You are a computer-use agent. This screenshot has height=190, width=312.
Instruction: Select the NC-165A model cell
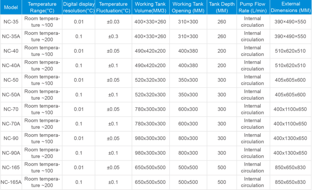tap(11, 182)
